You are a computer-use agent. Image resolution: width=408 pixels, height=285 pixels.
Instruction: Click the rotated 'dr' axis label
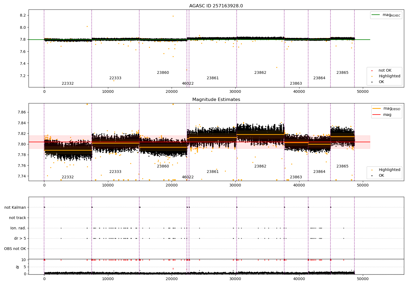18,267
